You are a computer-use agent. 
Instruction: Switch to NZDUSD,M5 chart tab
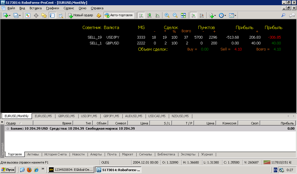pos(180,116)
